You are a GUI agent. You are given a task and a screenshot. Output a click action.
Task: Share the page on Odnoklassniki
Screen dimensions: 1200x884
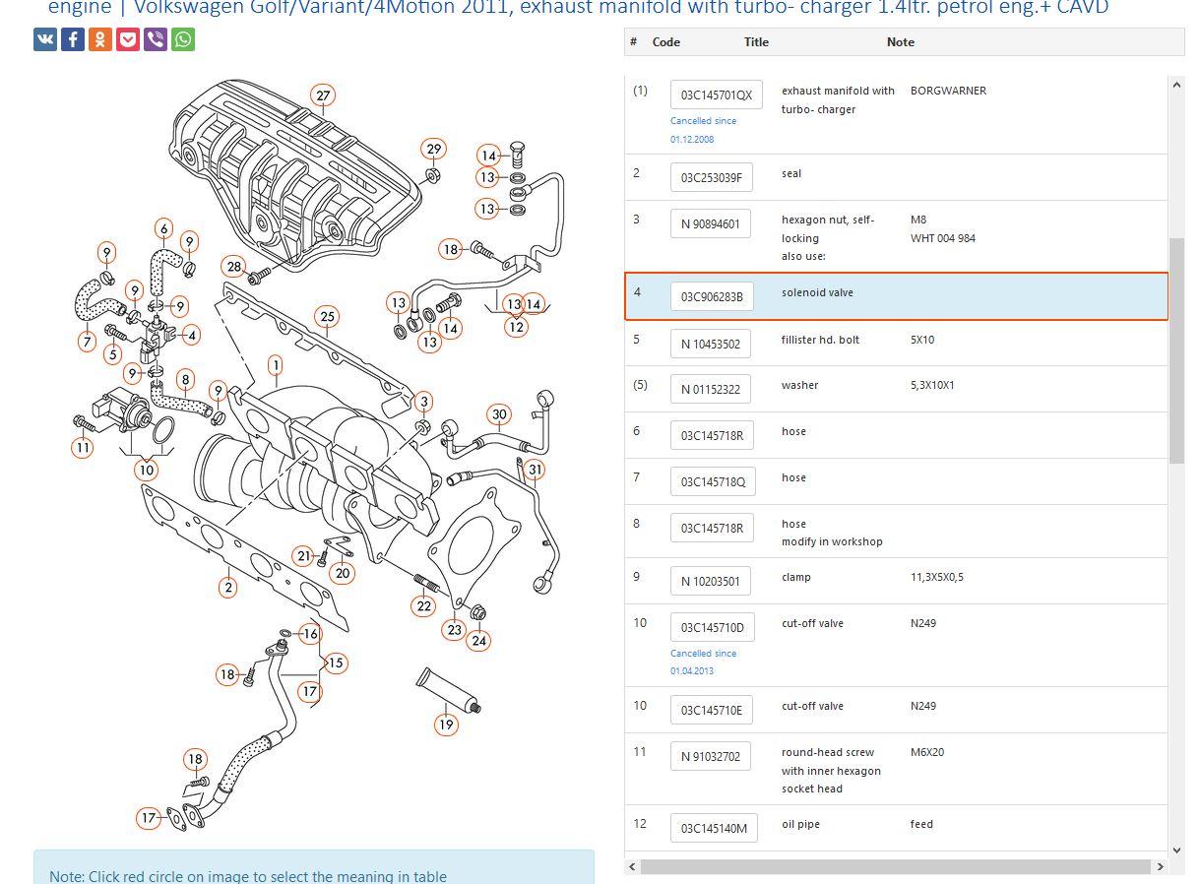[x=100, y=39]
